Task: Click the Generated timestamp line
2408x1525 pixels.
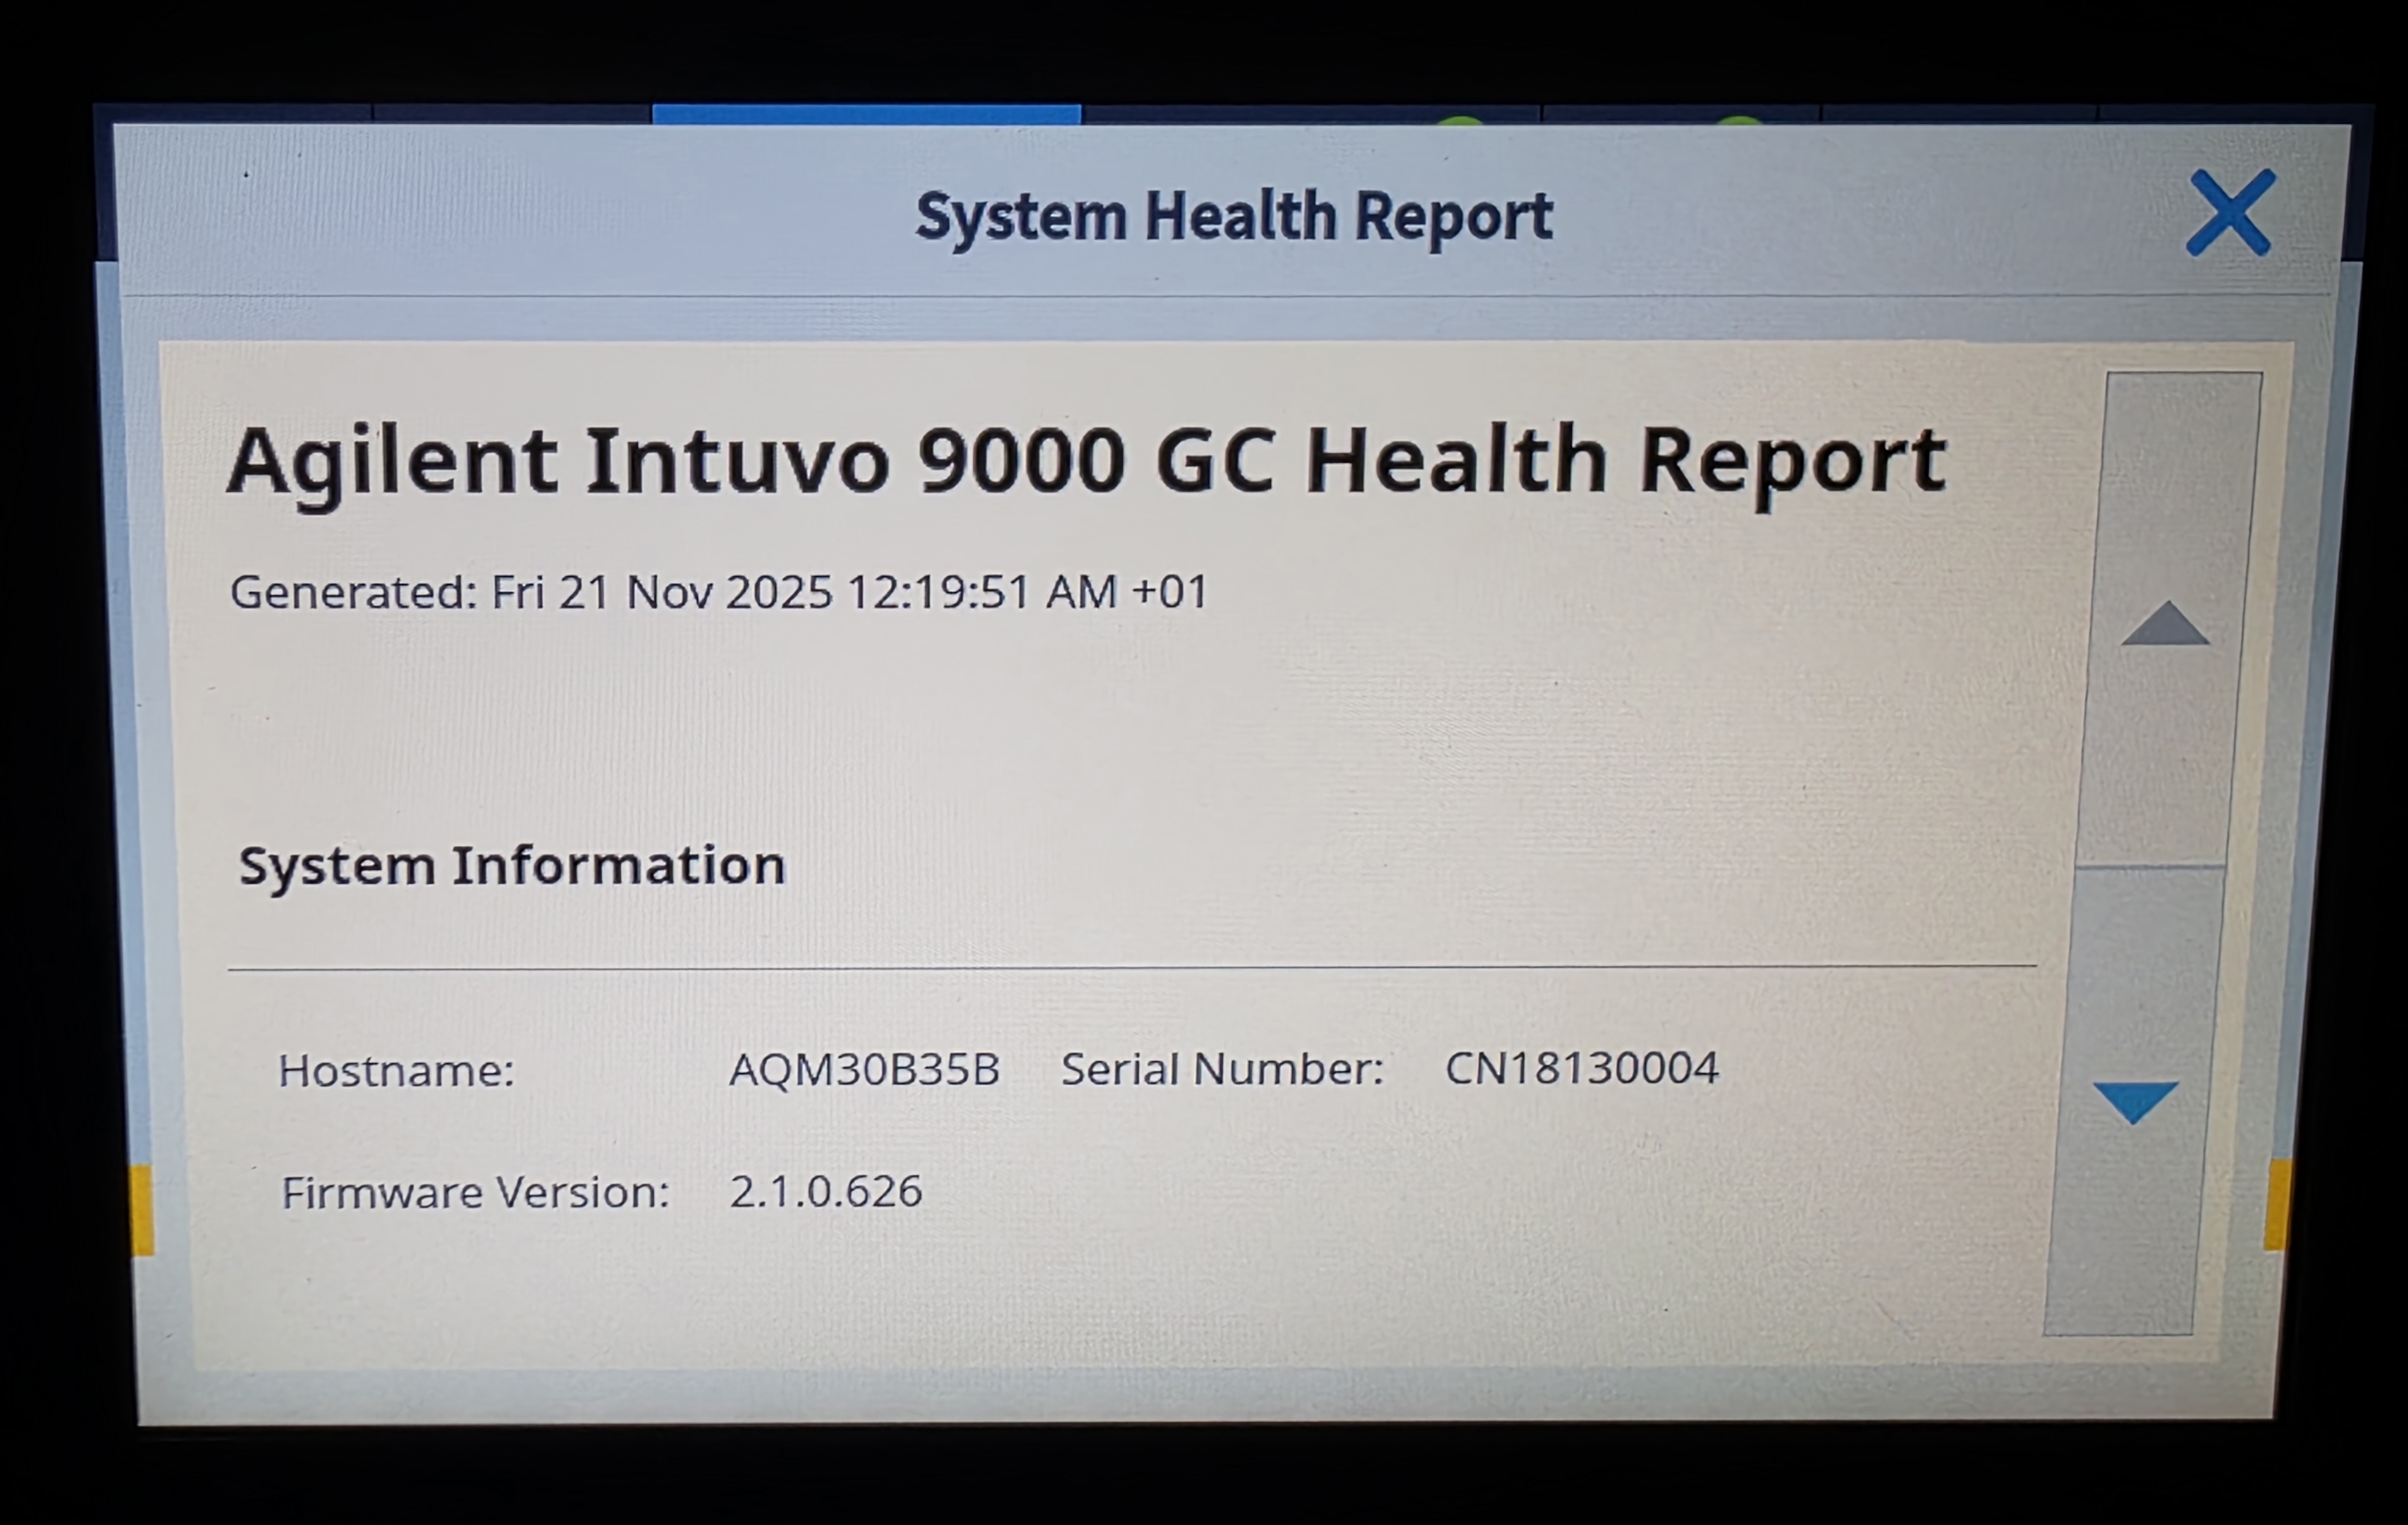Action: tap(719, 592)
